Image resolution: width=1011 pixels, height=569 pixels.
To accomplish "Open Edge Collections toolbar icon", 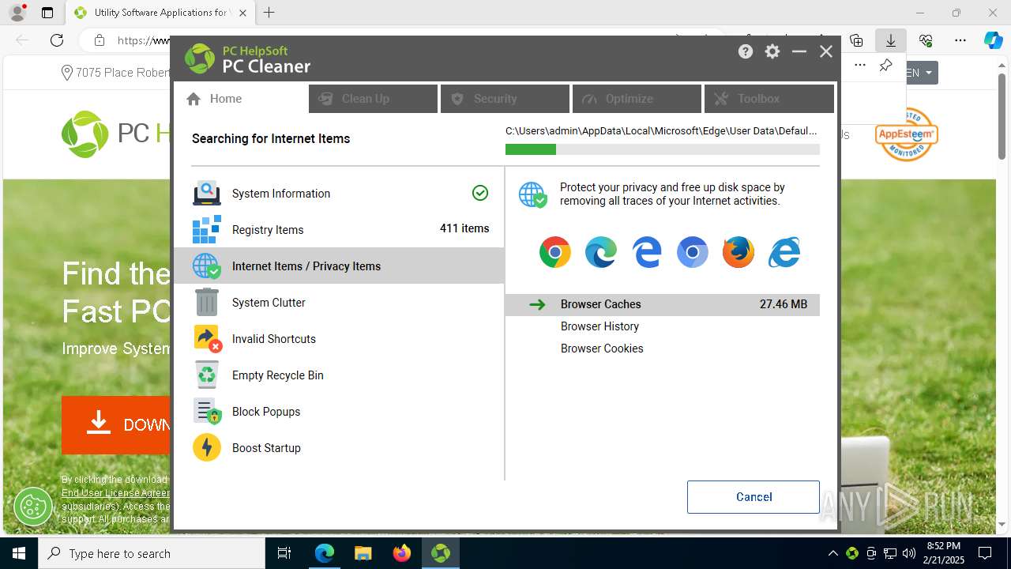I will [856, 40].
